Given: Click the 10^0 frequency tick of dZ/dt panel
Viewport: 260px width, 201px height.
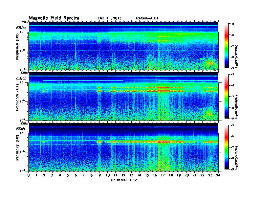Looking at the screenshot, I should 23,152.
